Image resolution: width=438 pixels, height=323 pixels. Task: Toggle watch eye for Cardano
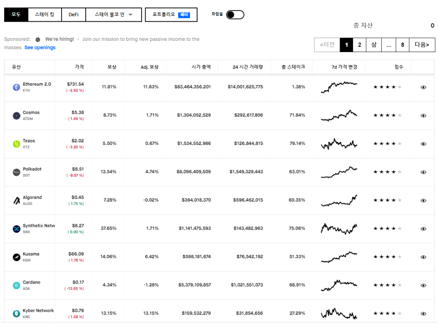(423, 285)
